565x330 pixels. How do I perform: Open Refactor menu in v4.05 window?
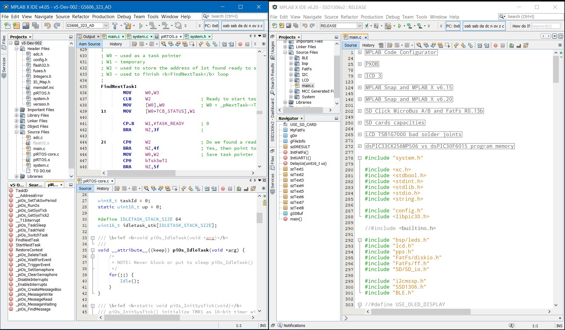point(81,17)
